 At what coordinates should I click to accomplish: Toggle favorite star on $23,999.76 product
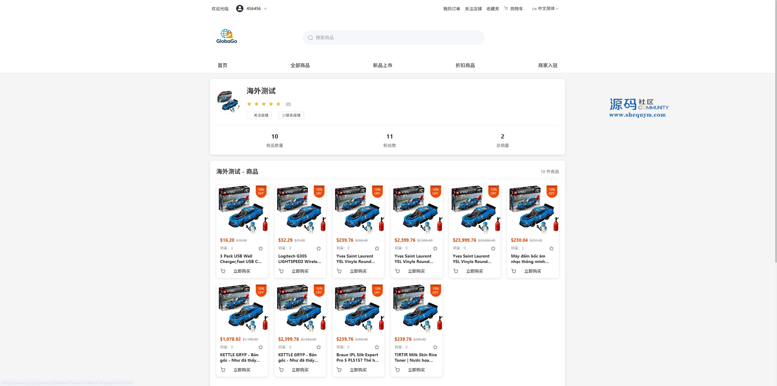pyautogui.click(x=493, y=248)
